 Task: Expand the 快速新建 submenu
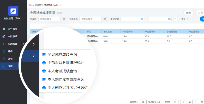tap(23, 44)
